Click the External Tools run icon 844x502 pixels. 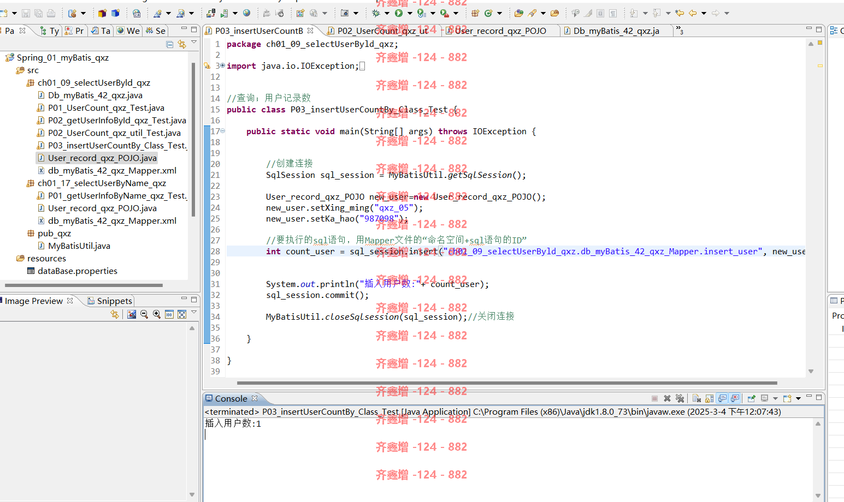(444, 13)
